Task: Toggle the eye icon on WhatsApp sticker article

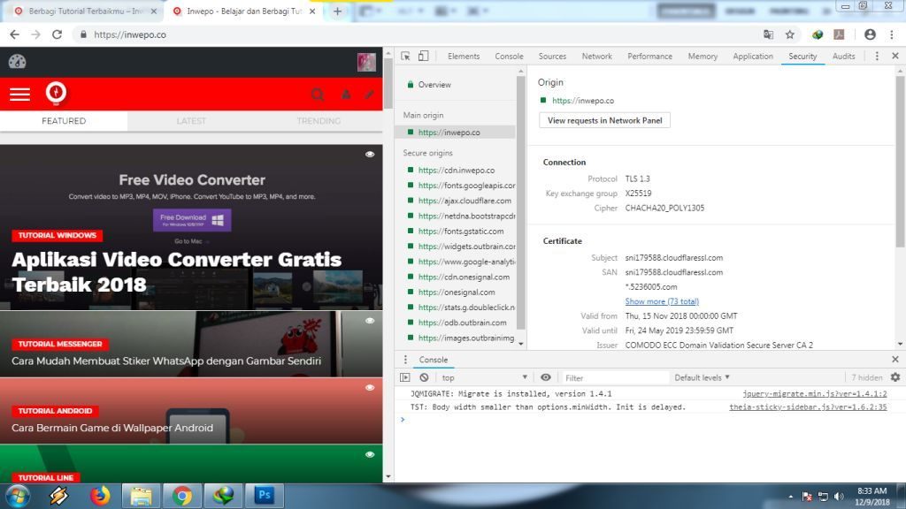Action: [x=370, y=320]
